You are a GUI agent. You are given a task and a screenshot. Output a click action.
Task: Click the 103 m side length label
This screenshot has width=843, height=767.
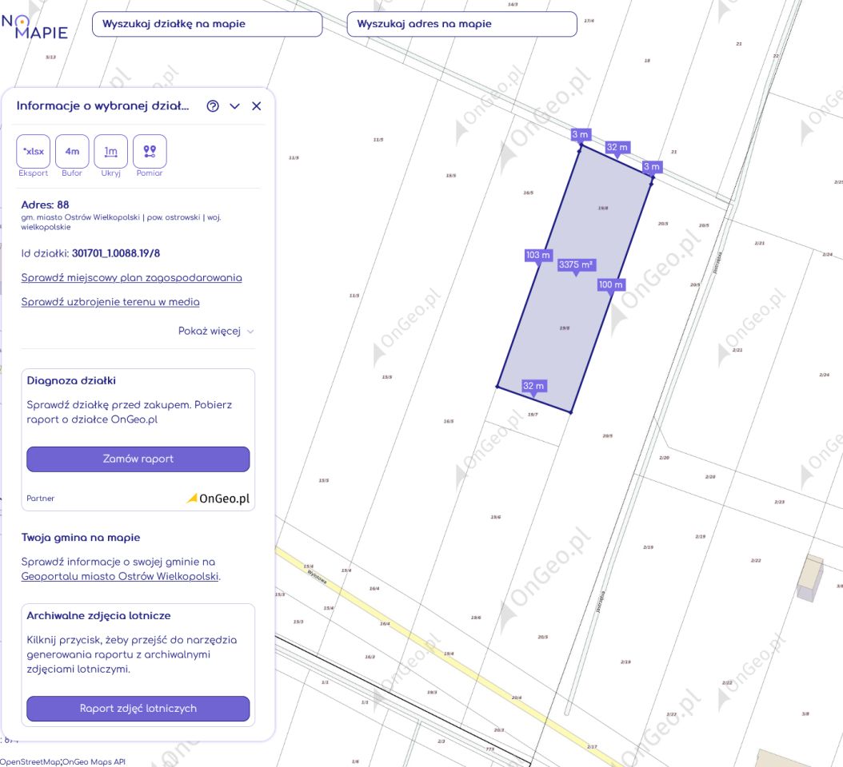[x=538, y=255]
